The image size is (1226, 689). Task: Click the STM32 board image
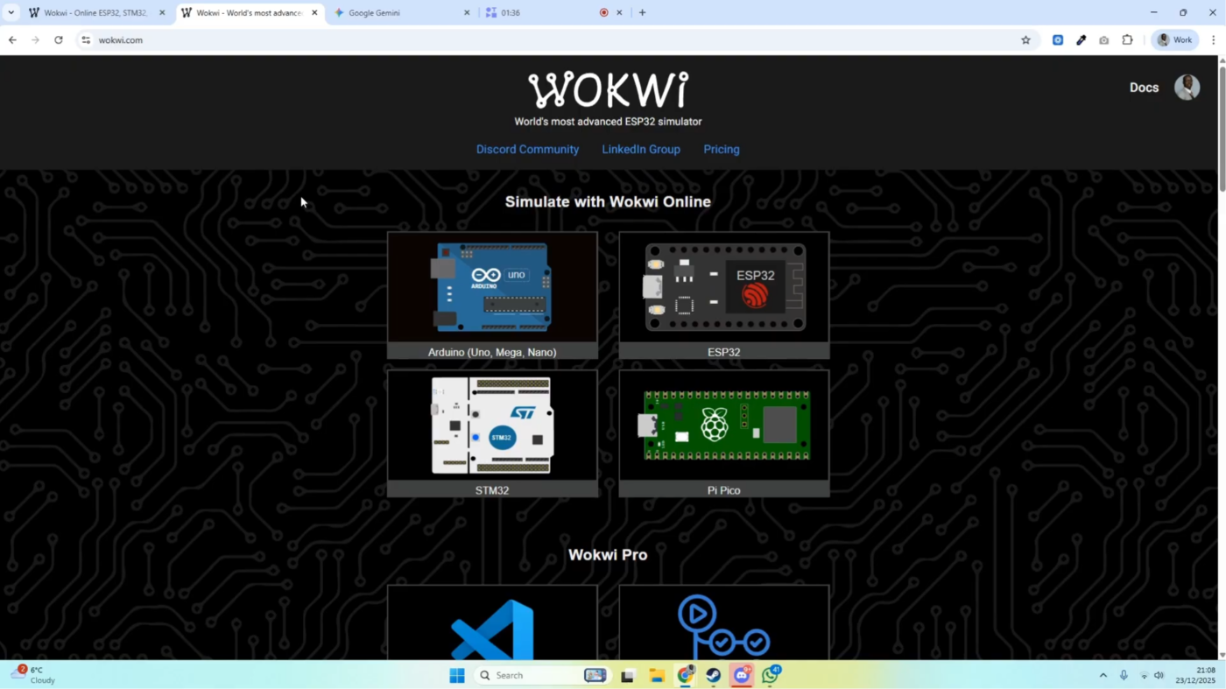492,425
